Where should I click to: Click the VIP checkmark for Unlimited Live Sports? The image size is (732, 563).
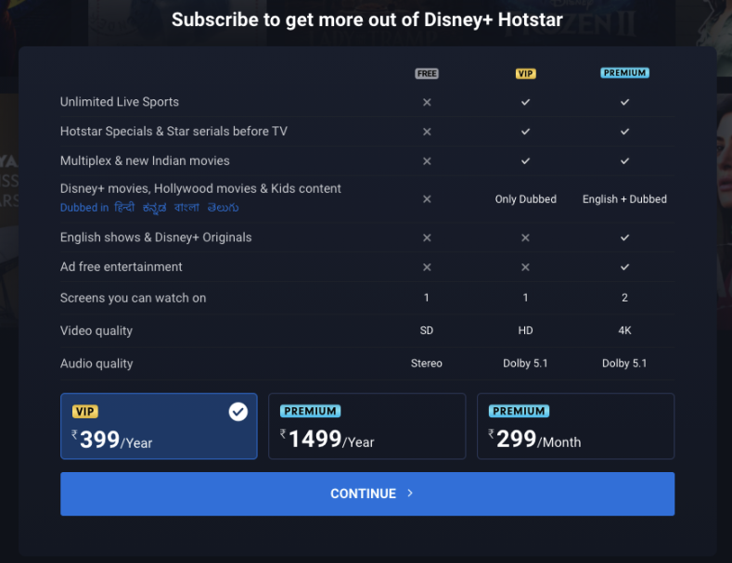[526, 102]
